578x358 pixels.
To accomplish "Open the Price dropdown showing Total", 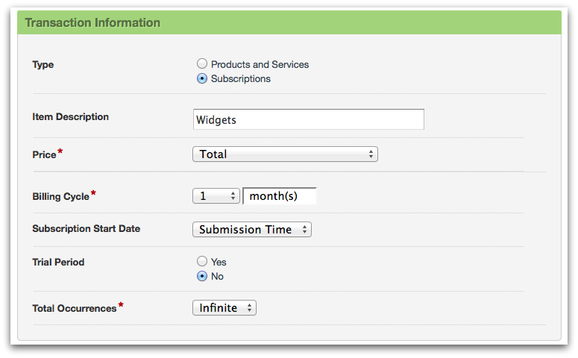I will [285, 154].
